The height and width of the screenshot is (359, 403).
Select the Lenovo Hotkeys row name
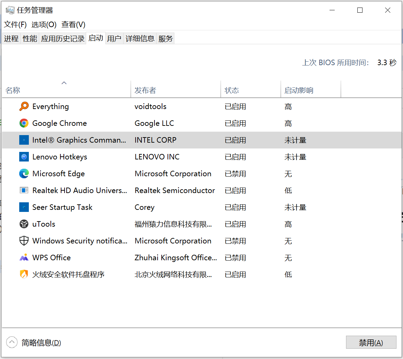tap(60, 157)
